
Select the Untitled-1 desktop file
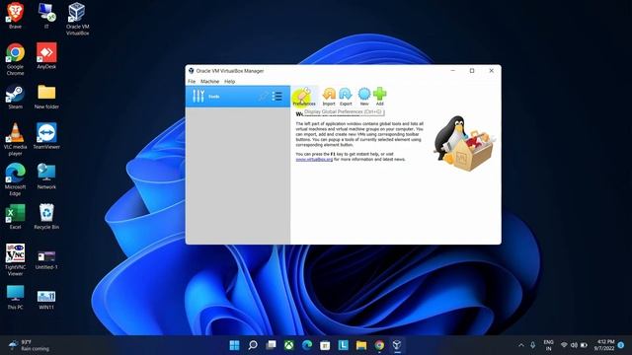tap(46, 259)
